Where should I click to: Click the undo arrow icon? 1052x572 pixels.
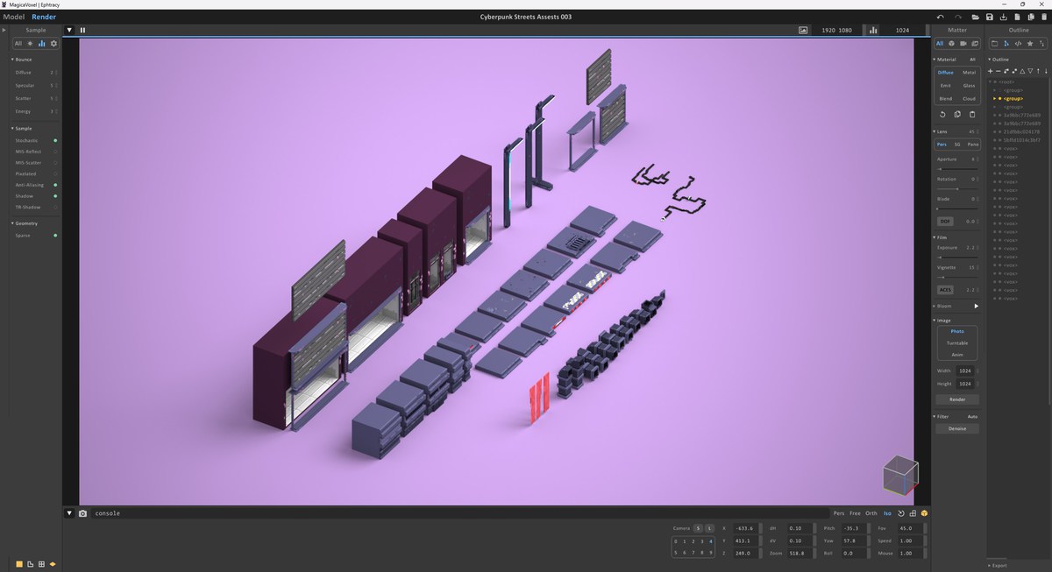(941, 18)
